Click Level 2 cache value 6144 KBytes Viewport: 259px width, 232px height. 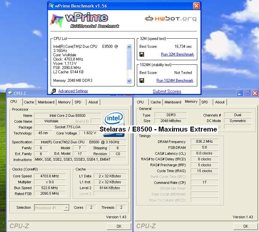(x=110, y=188)
